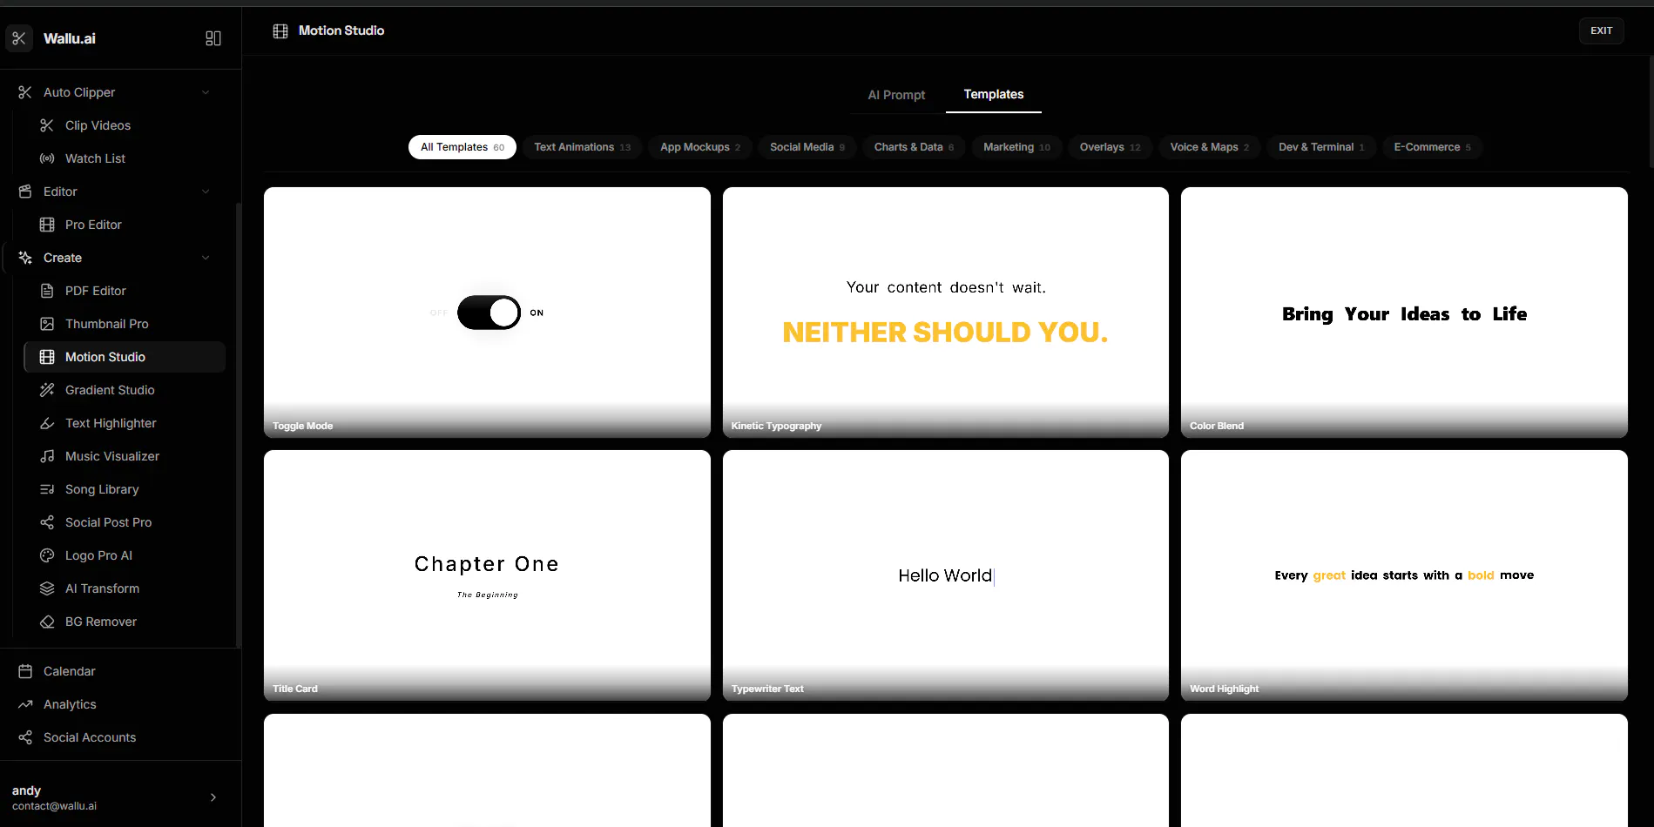Click the PDF Editor document icon
The height and width of the screenshot is (827, 1654).
pos(47,291)
